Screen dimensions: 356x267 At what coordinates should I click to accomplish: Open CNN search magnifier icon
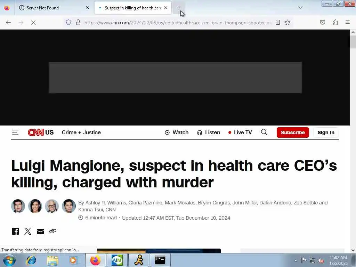(x=264, y=132)
